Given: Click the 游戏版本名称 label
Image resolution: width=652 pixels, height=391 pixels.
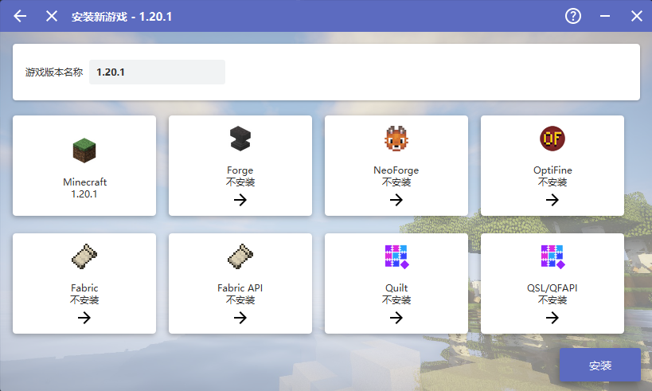Looking at the screenshot, I should pos(54,72).
